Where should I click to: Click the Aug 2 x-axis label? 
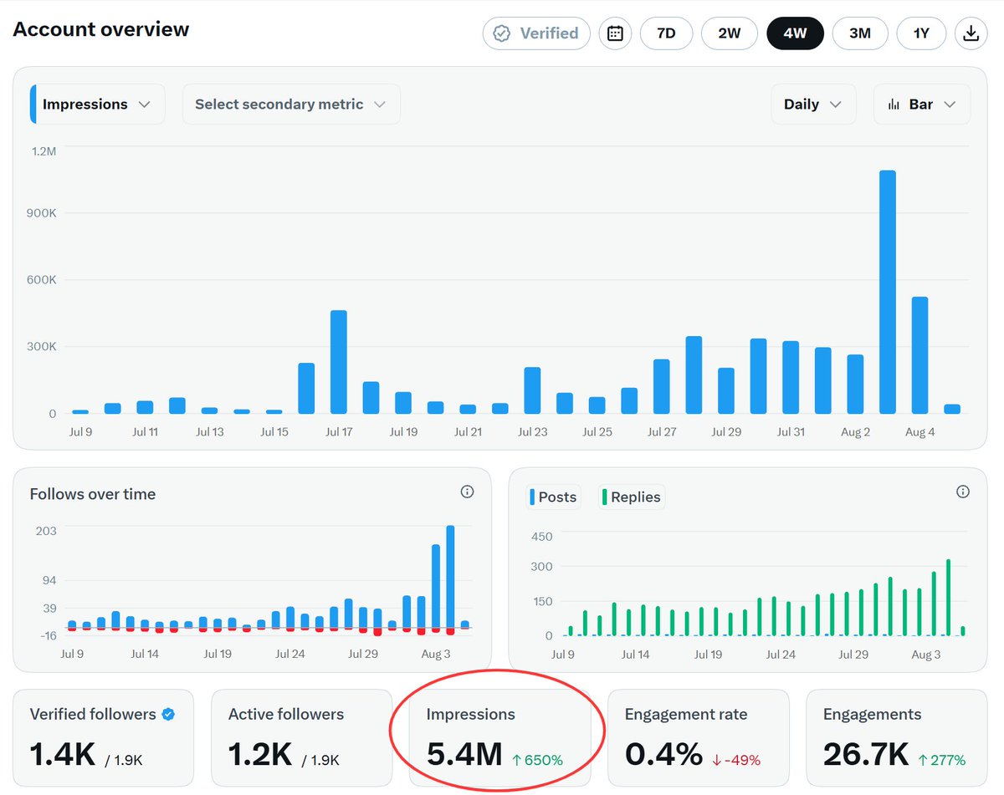point(855,432)
